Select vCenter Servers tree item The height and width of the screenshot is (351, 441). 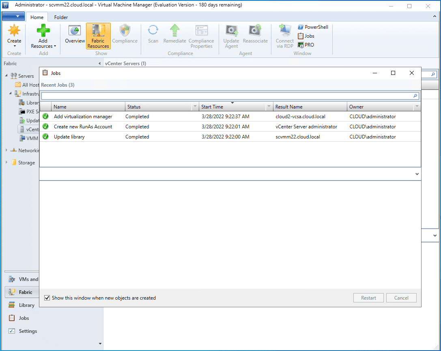29,129
